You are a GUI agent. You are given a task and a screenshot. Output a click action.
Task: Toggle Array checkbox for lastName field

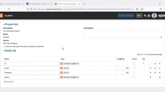coord(134,73)
